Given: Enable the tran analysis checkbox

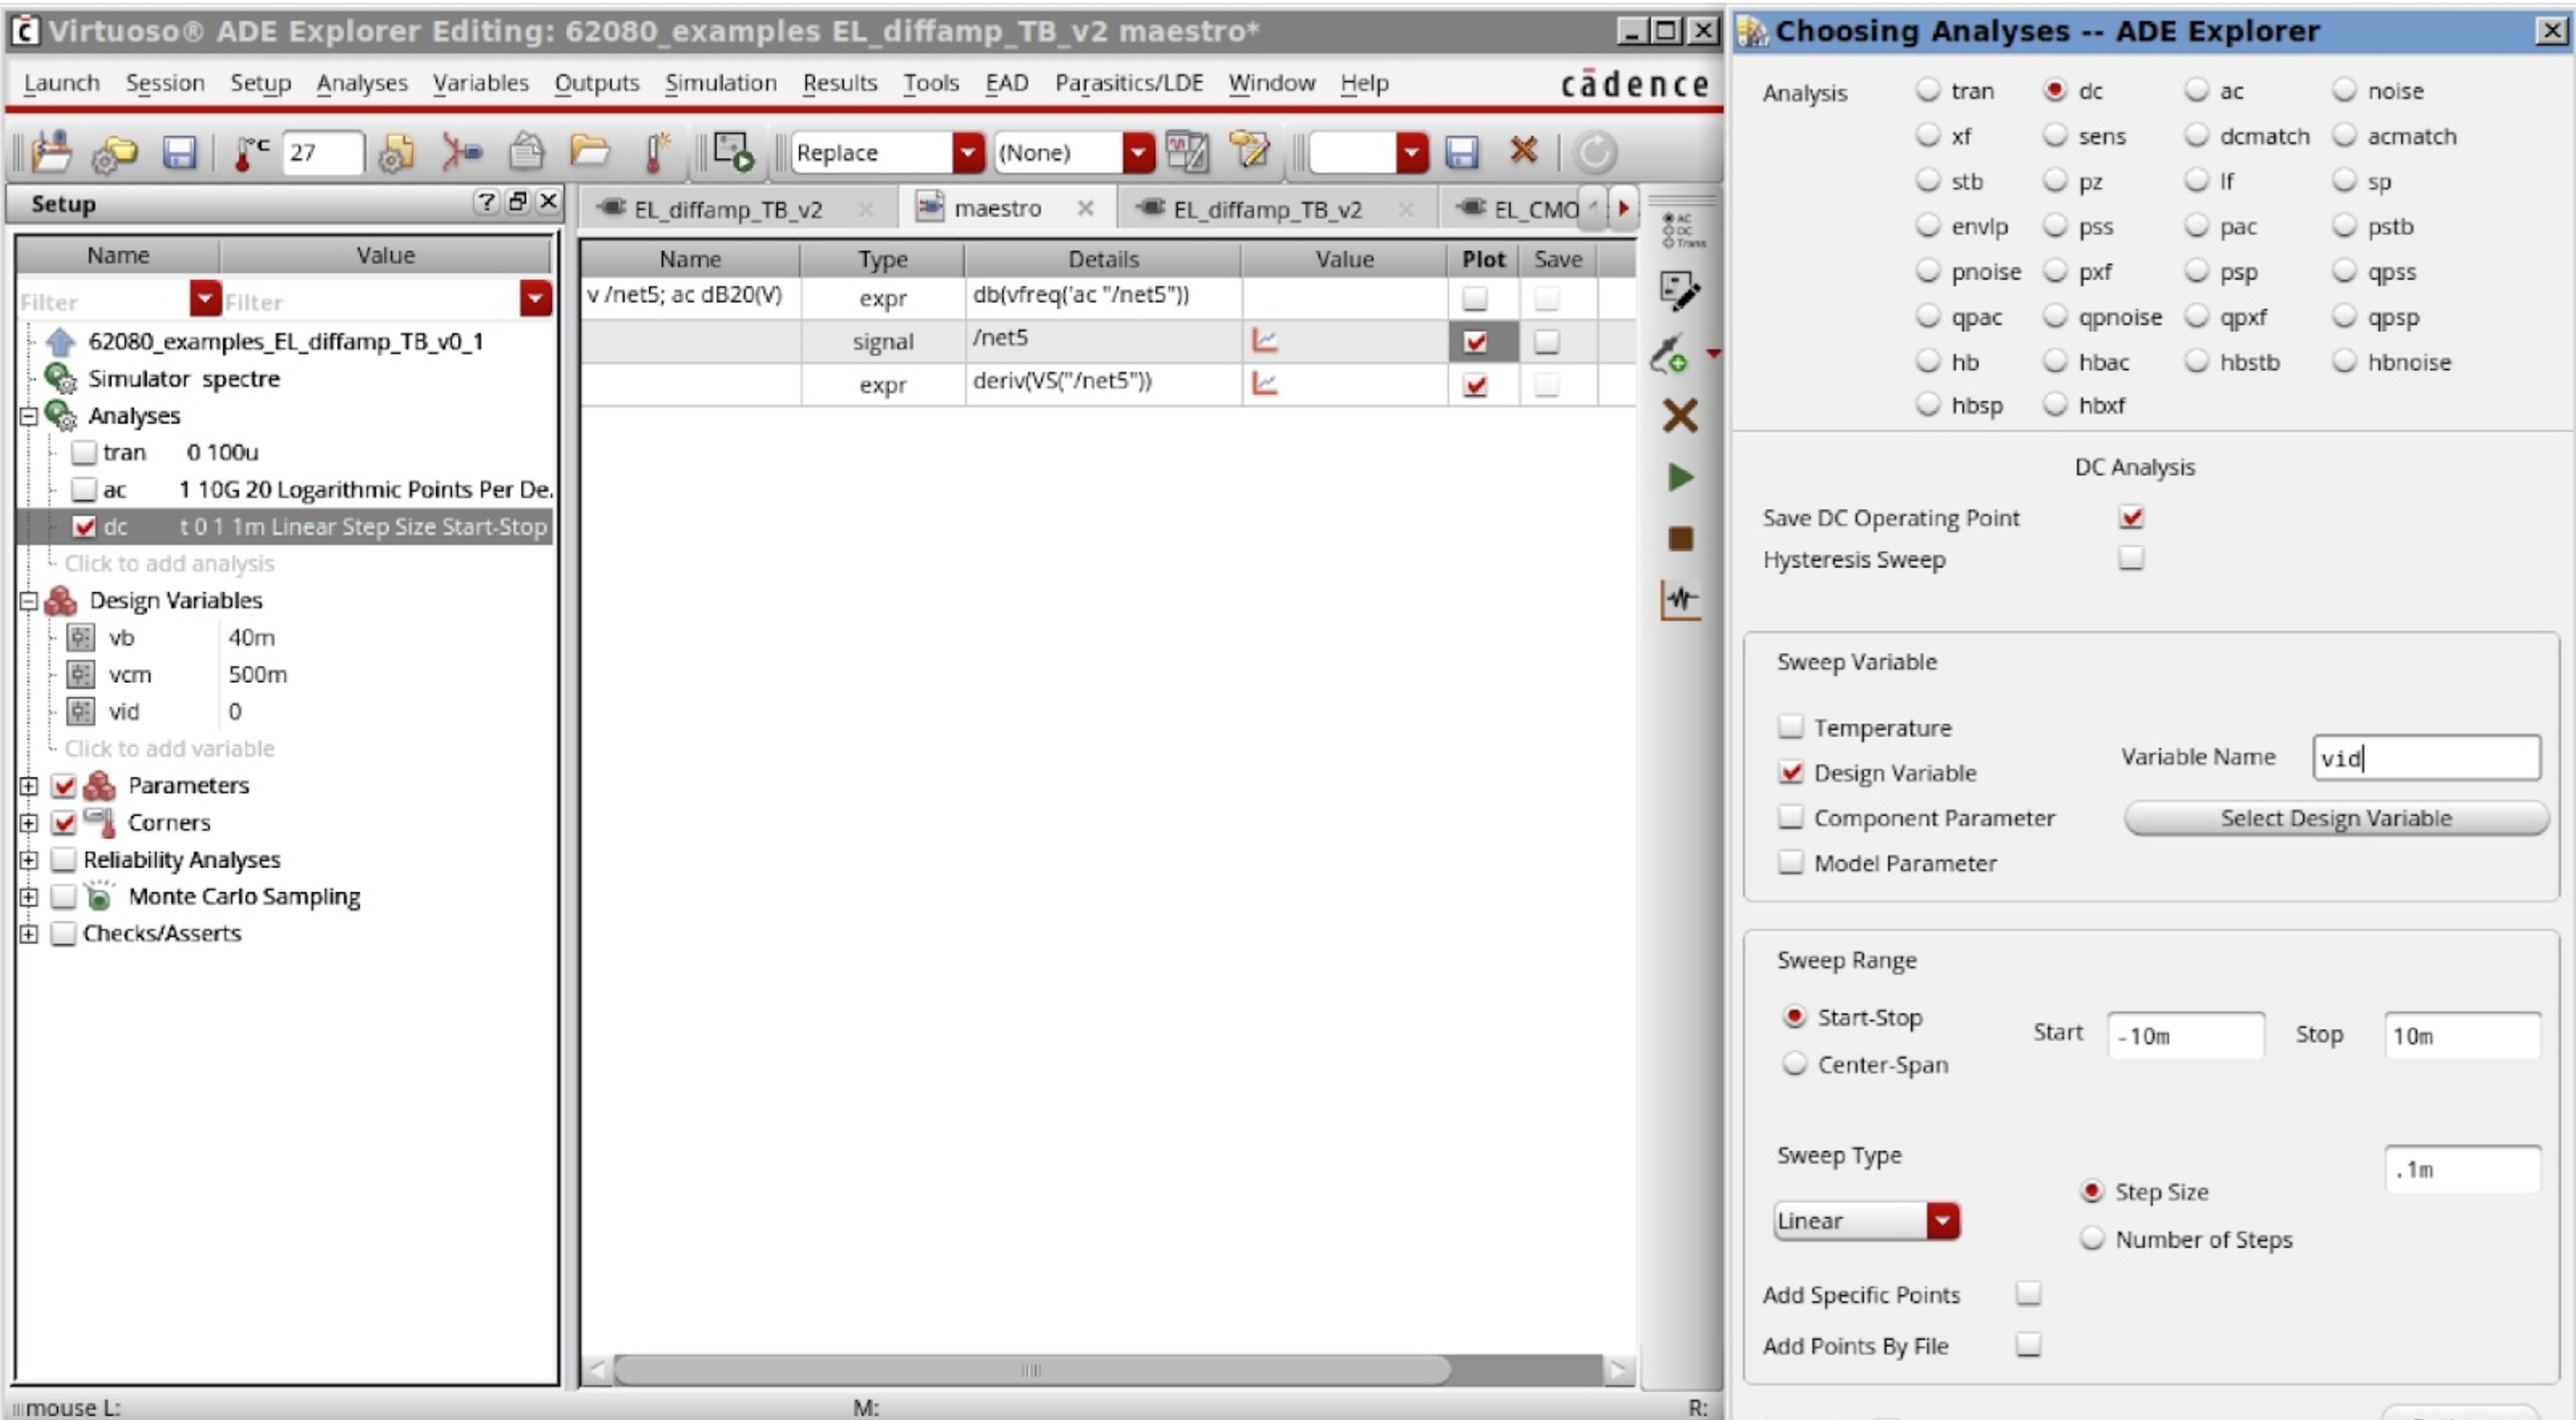Looking at the screenshot, I should [x=84, y=453].
